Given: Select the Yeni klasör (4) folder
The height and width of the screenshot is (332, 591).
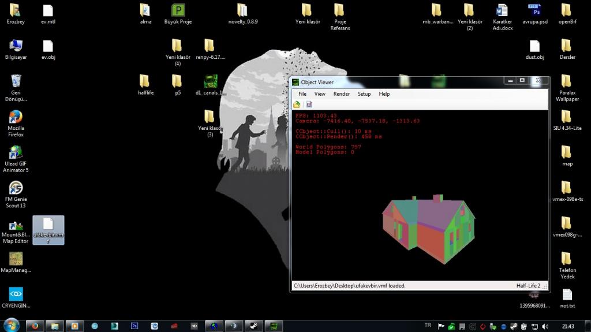Looking at the screenshot, I should pyautogui.click(x=178, y=53).
